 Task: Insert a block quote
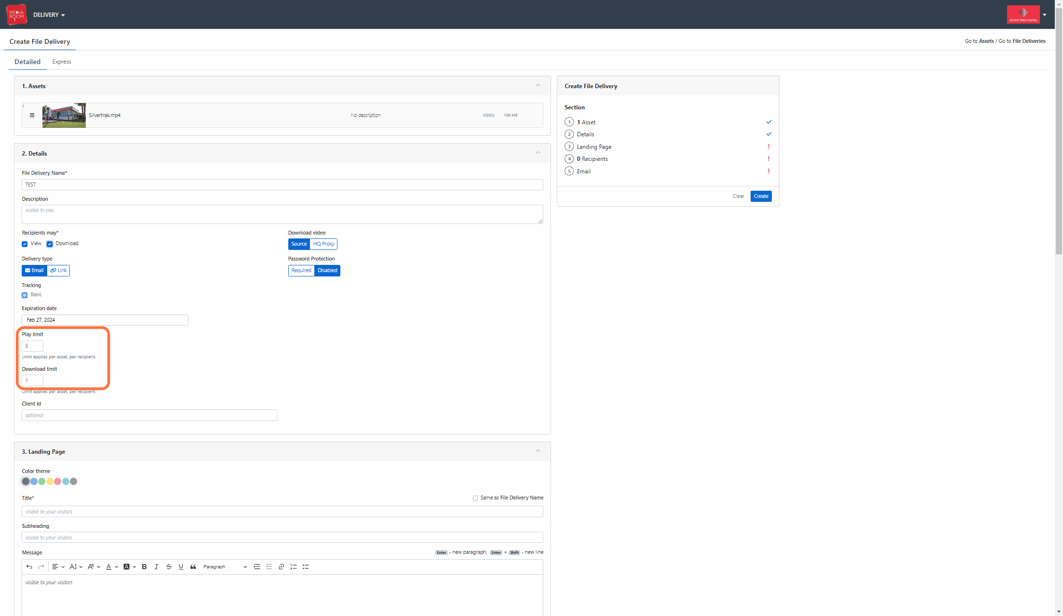tap(193, 567)
